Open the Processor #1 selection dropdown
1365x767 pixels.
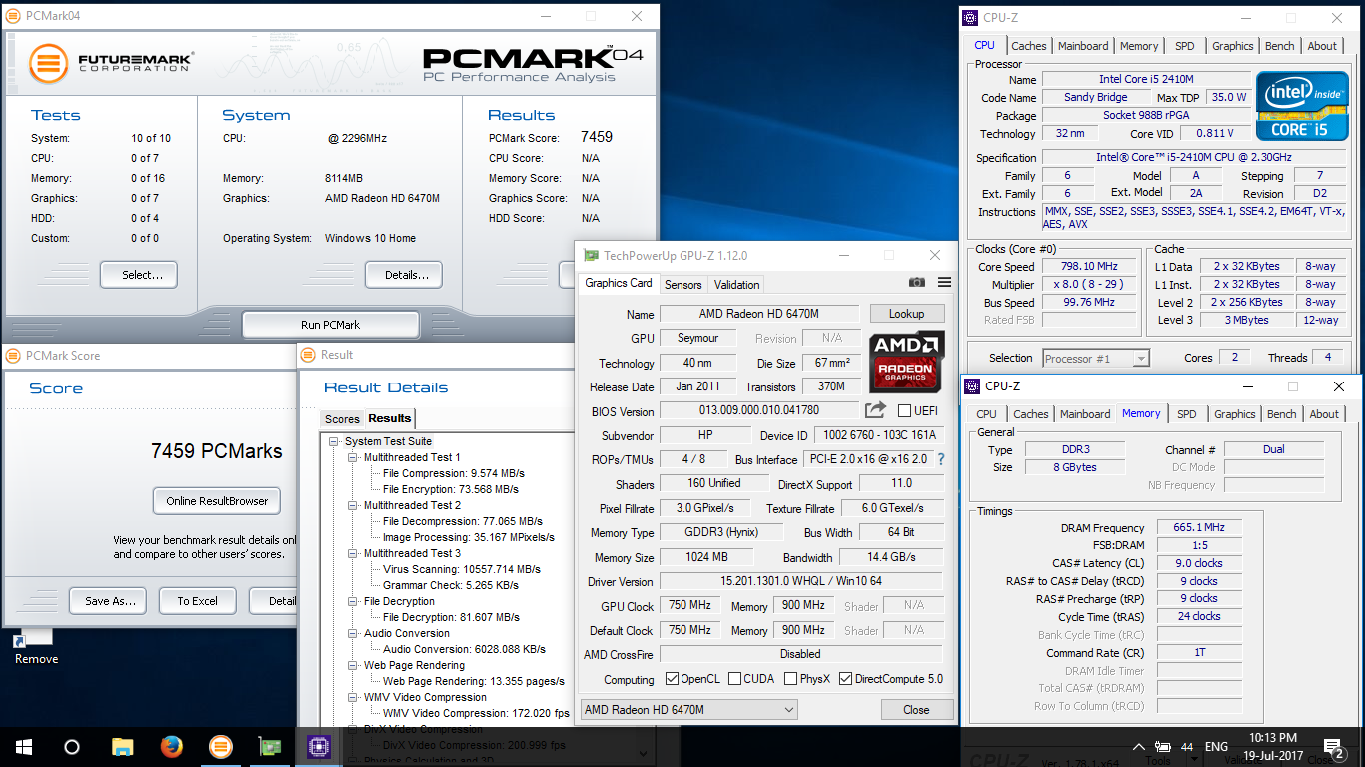[x=1096, y=358]
